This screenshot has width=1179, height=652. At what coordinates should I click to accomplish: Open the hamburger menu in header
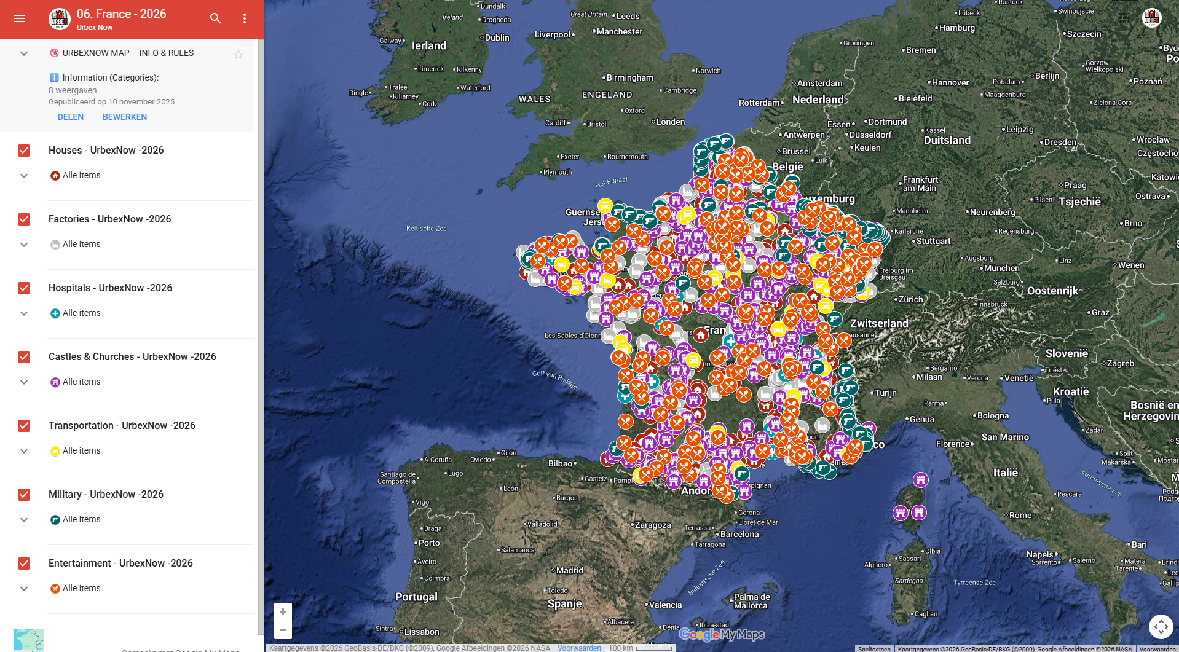(19, 18)
